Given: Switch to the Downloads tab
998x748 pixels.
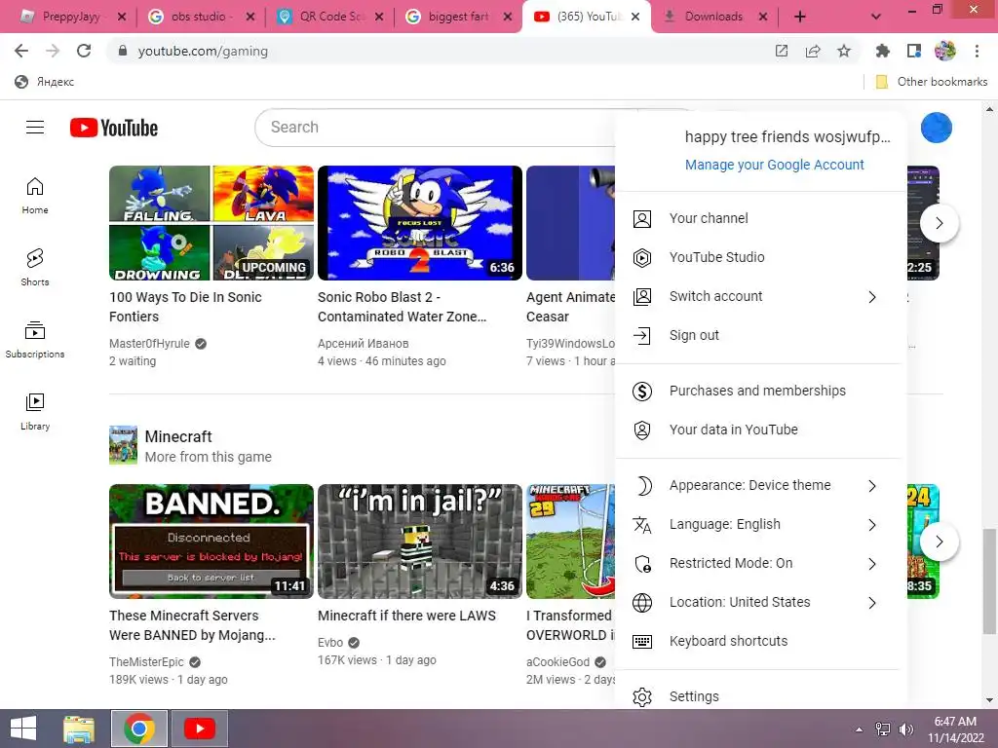Looking at the screenshot, I should point(713,18).
